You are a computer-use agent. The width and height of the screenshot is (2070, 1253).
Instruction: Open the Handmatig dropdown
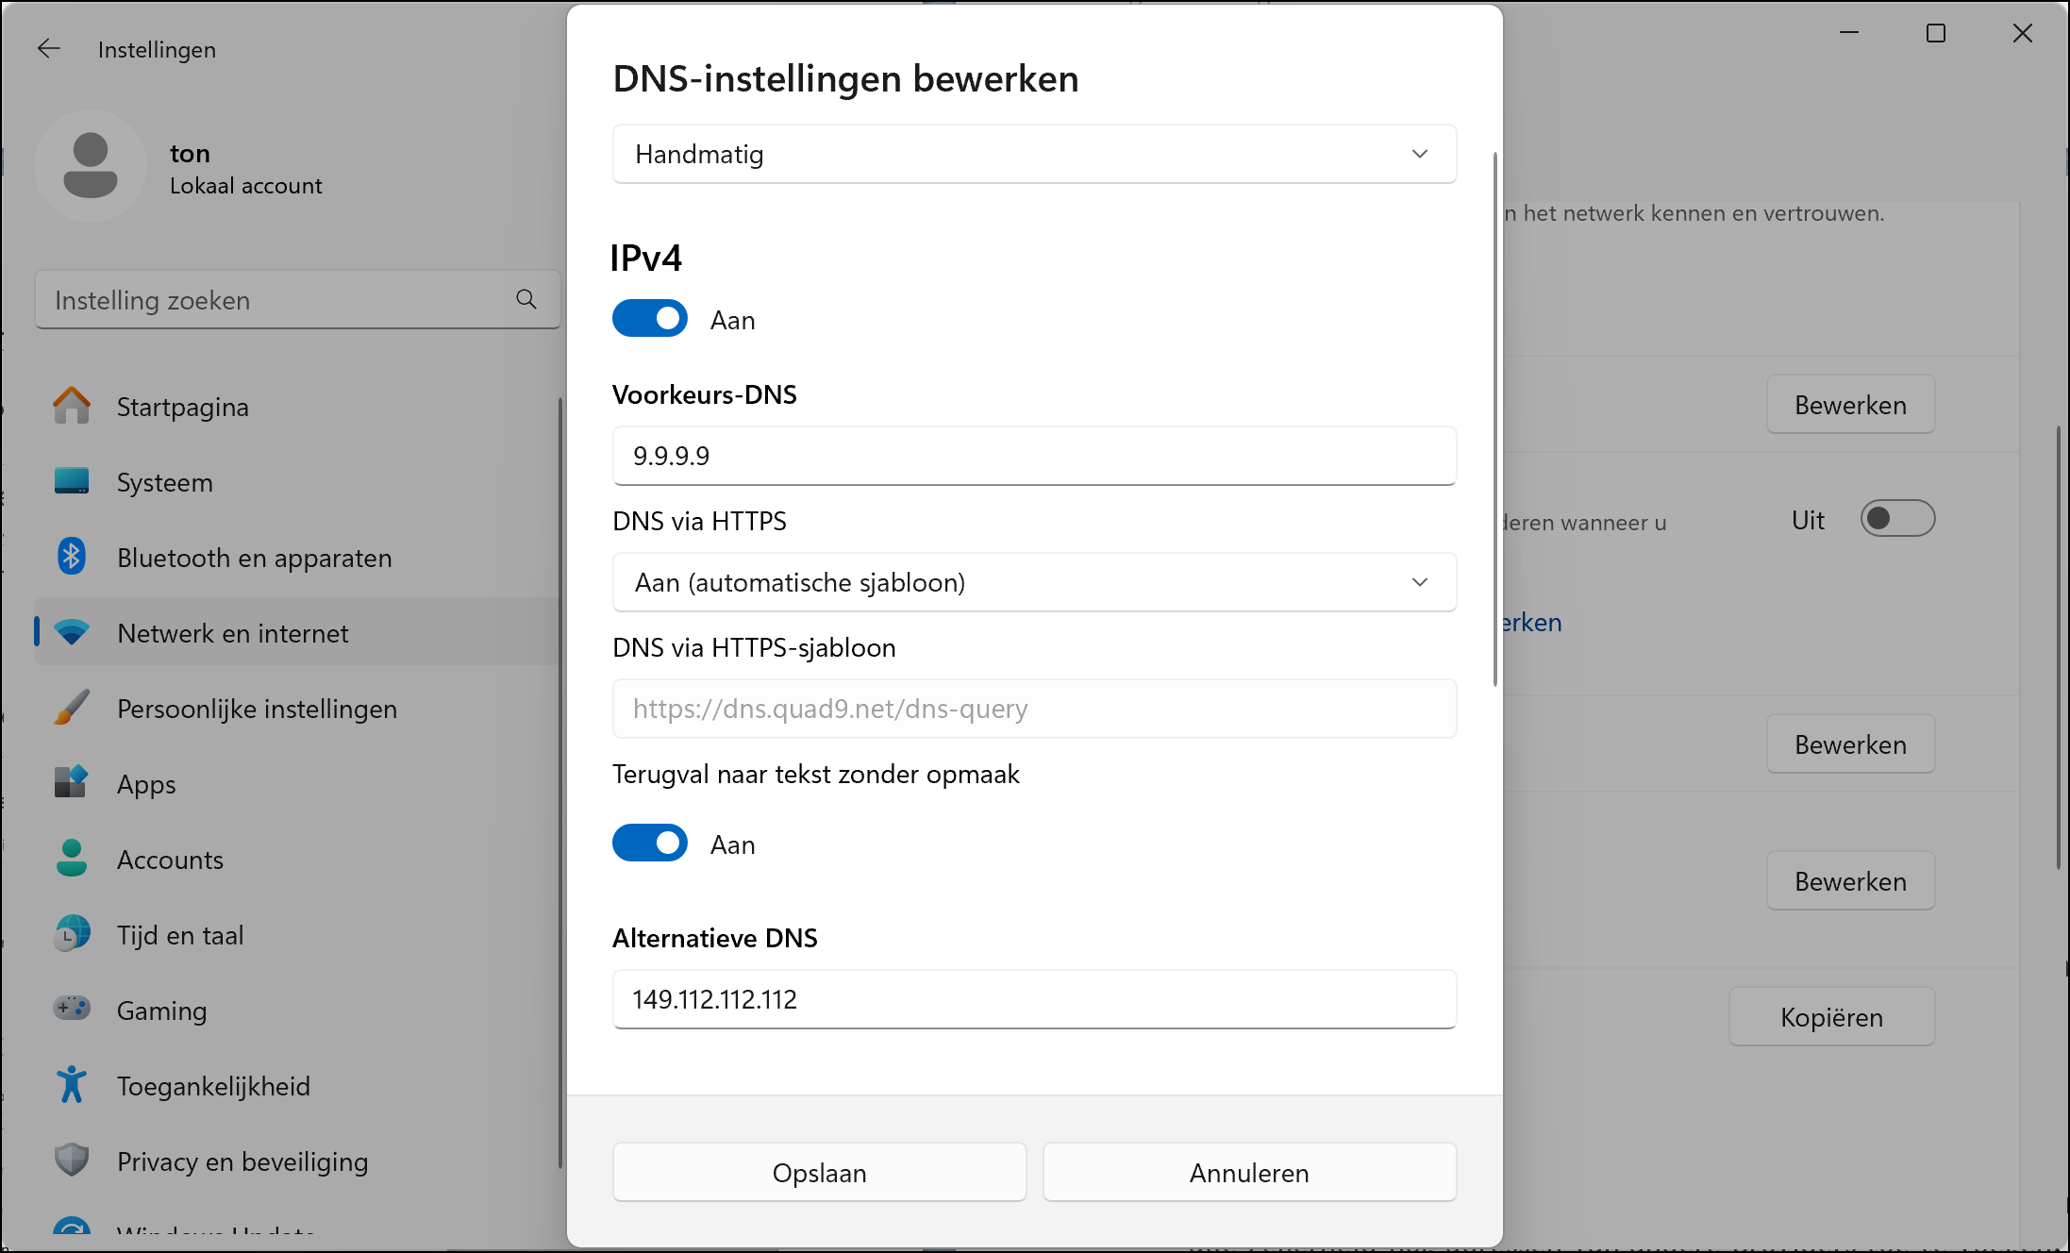(x=1034, y=154)
